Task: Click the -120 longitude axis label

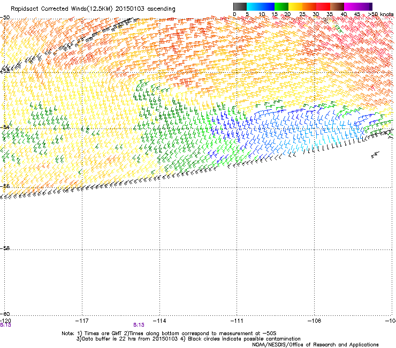Action: (x=5, y=321)
